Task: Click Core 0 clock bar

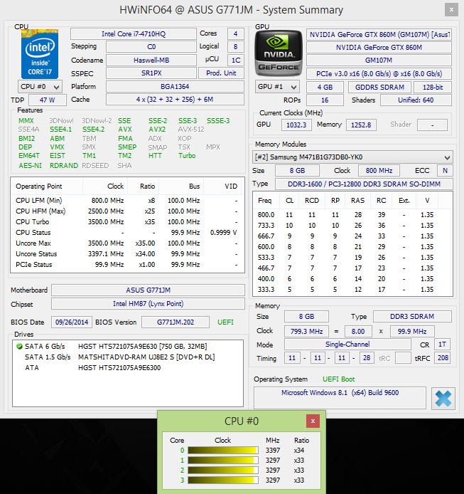Action: 223,450
